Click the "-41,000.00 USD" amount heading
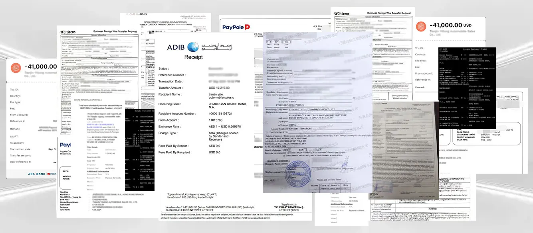 (450, 25)
